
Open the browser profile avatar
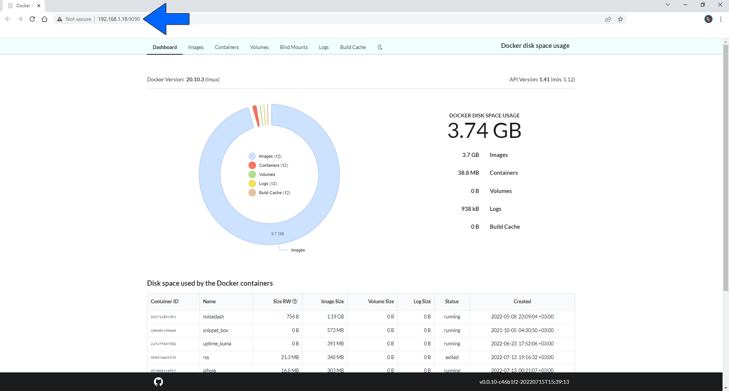[x=708, y=19]
